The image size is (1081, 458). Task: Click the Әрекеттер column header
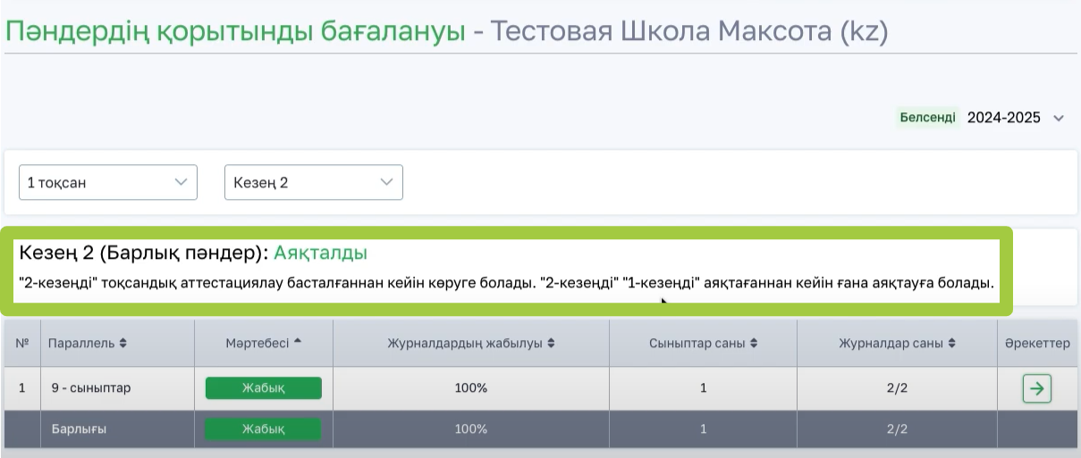(1037, 344)
